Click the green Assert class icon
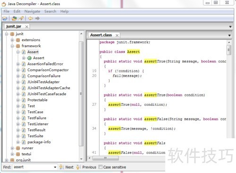 (x=29, y=58)
